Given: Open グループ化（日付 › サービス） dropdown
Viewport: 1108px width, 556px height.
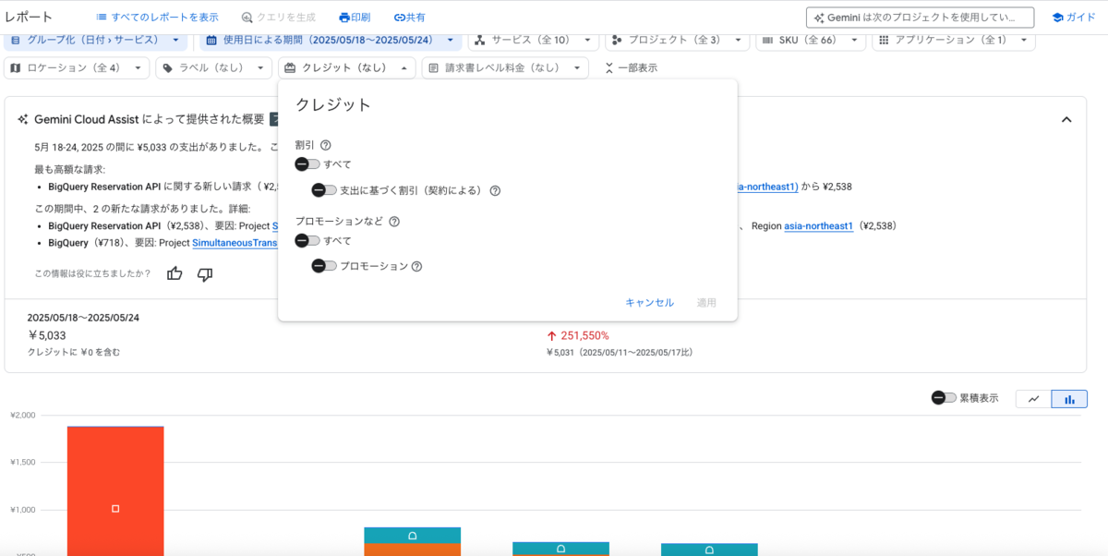Looking at the screenshot, I should coord(96,40).
